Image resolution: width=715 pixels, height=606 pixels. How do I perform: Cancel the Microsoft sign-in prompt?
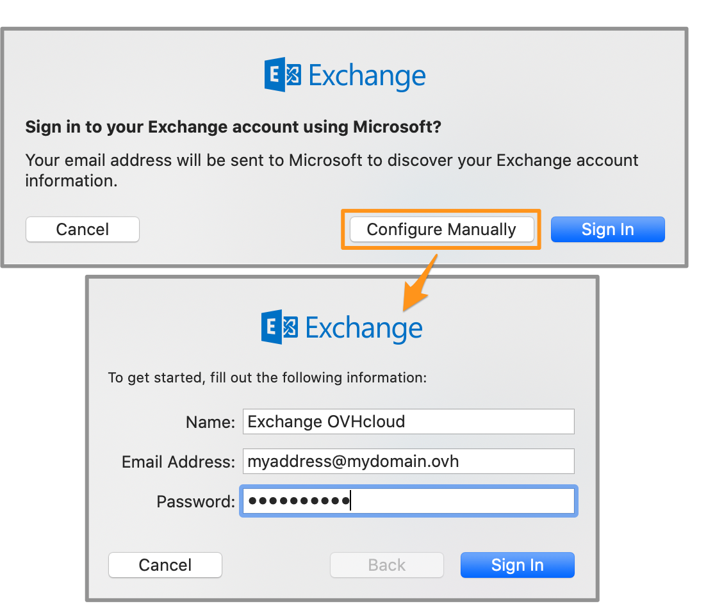pyautogui.click(x=83, y=229)
